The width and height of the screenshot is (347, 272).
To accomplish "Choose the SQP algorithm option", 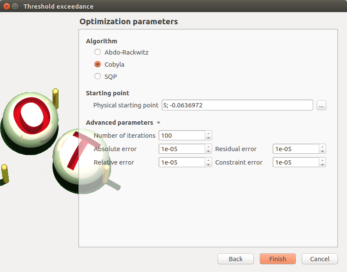I will tap(98, 77).
